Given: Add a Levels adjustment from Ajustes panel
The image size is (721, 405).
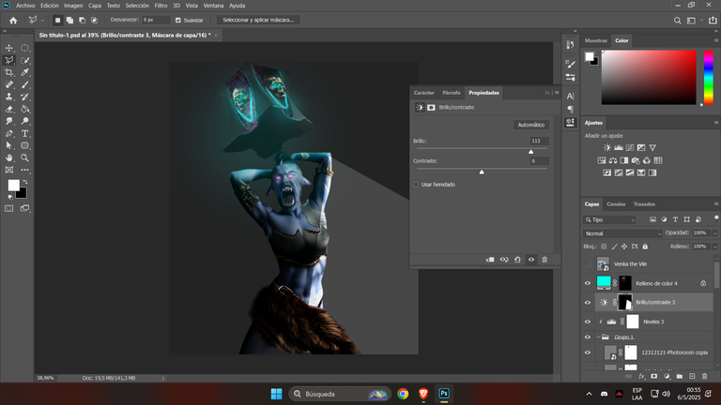Looking at the screenshot, I should (x=619, y=148).
